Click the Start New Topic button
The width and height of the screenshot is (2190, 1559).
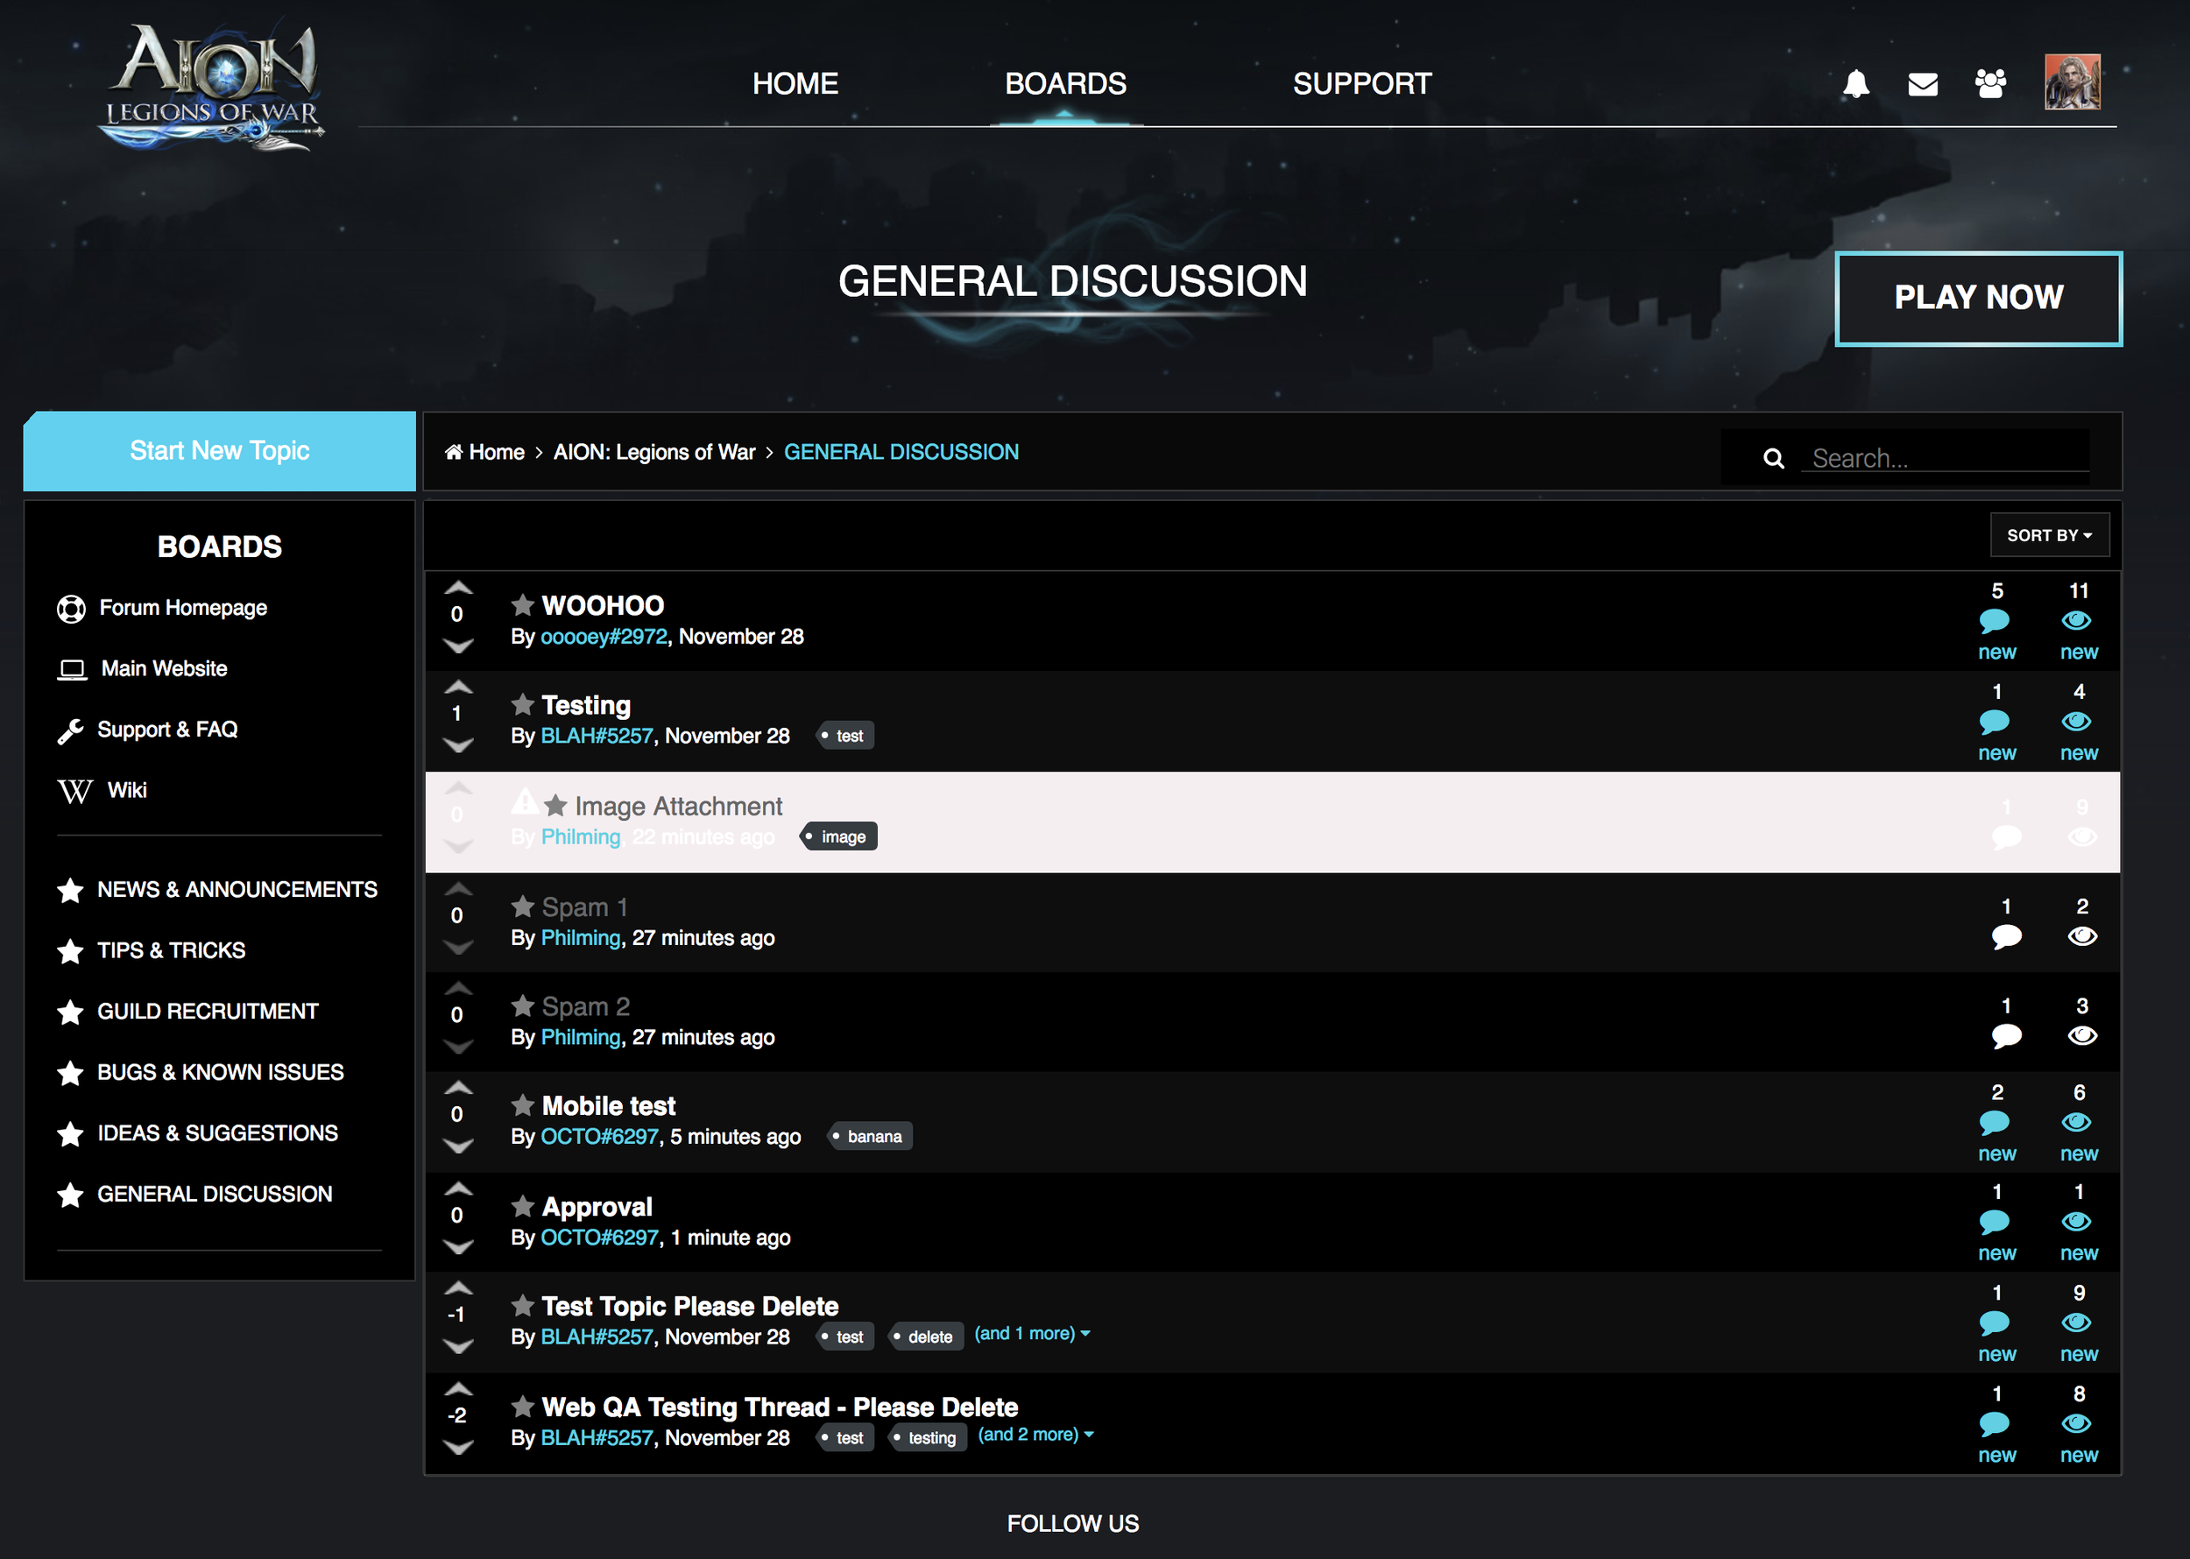[220, 450]
